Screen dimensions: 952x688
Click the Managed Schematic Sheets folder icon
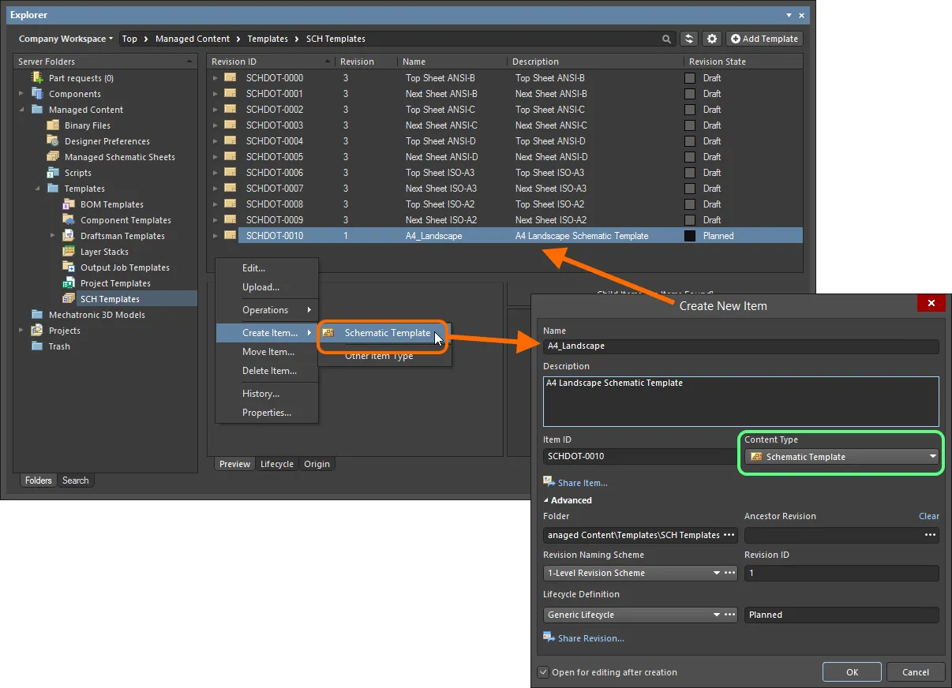[x=53, y=157]
